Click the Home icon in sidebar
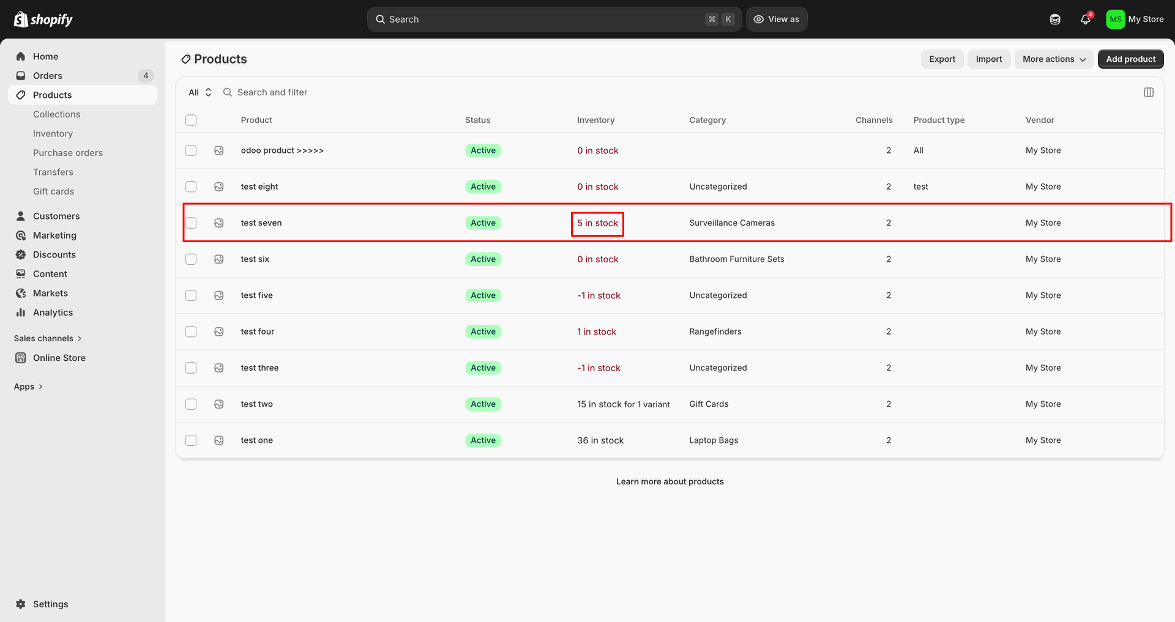The height and width of the screenshot is (622, 1175). point(21,56)
